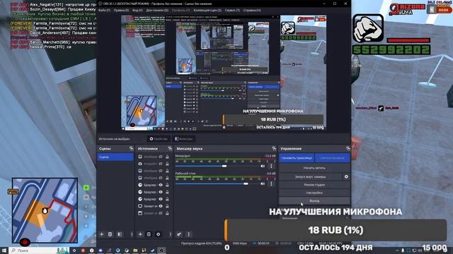The image size is (453, 254).
Task: Open source properties gear icon in Источники toolbar
Action: point(158,234)
